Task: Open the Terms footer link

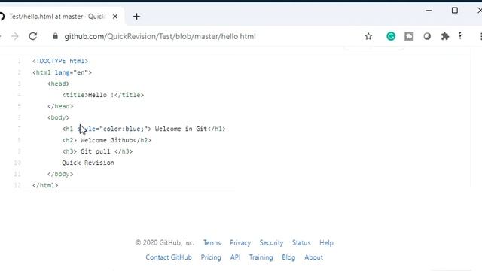Action: pyautogui.click(x=212, y=242)
